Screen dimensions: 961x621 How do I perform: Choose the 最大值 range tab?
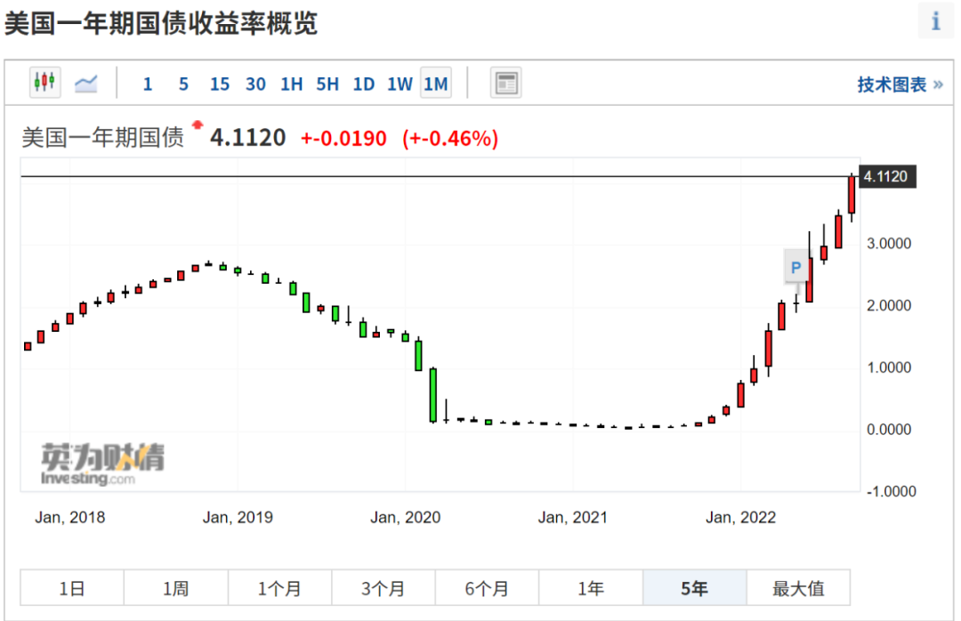(798, 588)
